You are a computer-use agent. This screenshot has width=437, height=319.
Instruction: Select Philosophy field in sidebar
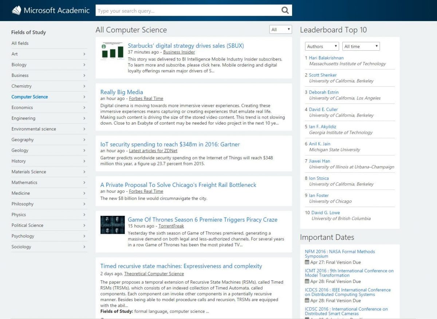tap(22, 204)
